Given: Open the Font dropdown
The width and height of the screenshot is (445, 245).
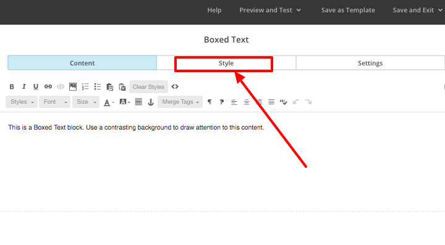Looking at the screenshot, I should pos(55,102).
